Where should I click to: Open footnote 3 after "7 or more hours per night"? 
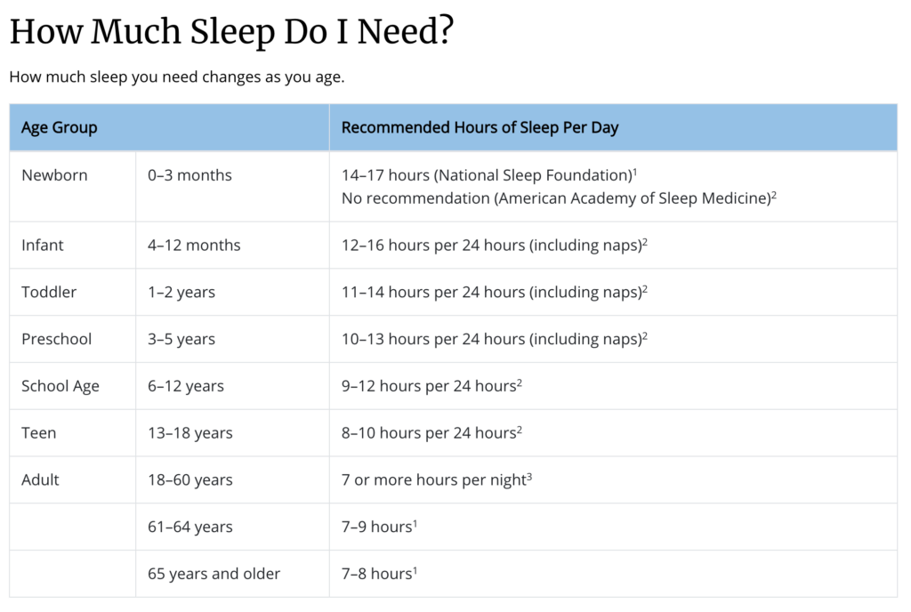coord(529,476)
